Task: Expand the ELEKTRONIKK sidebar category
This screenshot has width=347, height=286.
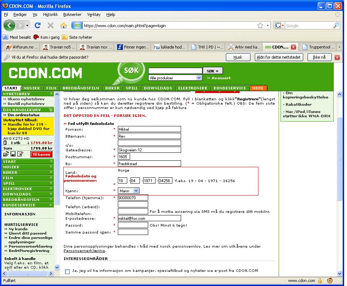Action: [28, 189]
